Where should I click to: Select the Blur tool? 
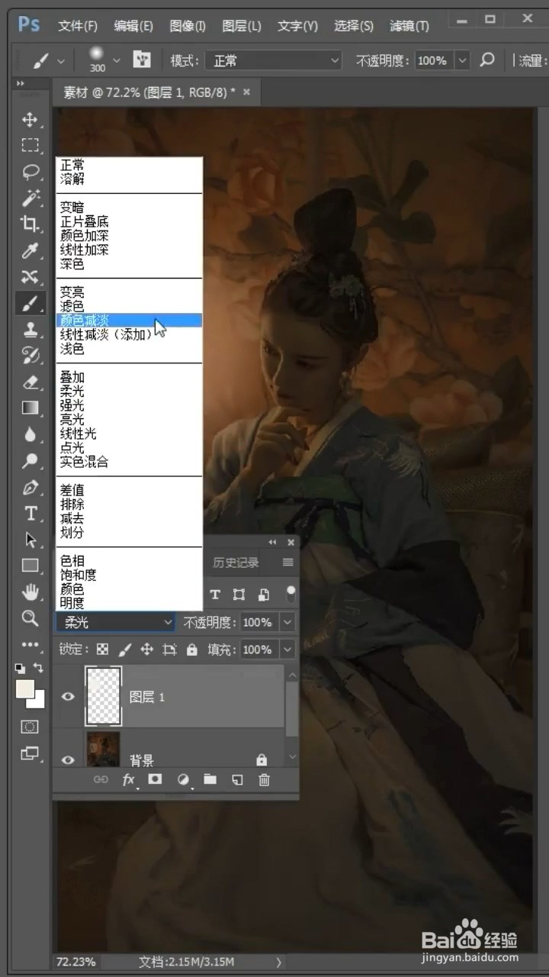coord(30,434)
